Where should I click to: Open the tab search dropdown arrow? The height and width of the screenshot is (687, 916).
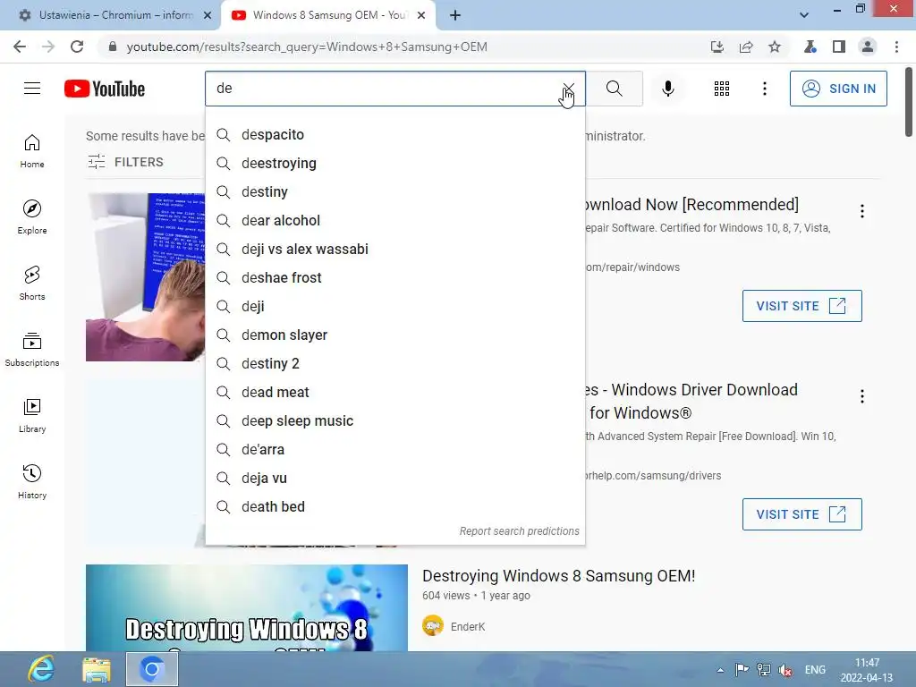tap(804, 15)
